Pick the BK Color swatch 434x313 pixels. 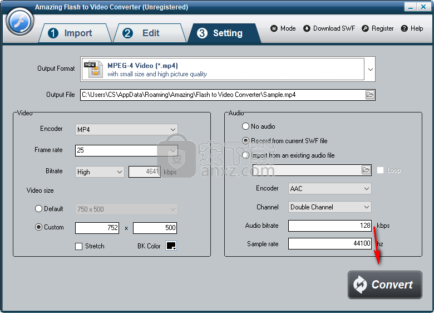pos(171,246)
